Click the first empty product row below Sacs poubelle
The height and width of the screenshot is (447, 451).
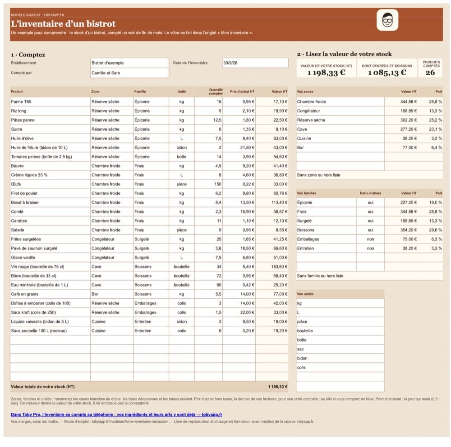50,340
